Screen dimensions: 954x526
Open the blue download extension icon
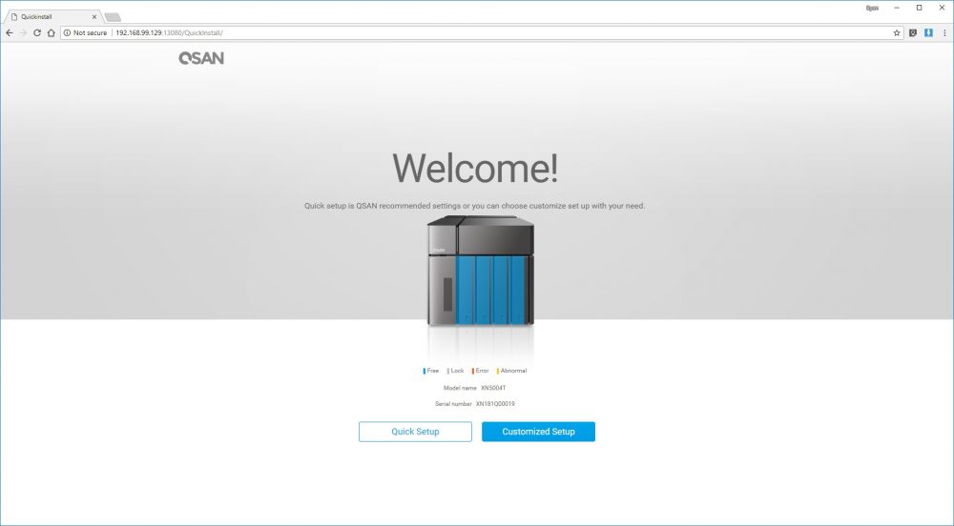coord(928,32)
